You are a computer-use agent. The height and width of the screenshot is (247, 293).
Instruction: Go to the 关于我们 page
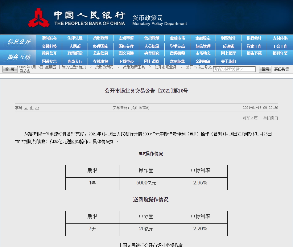229,61
